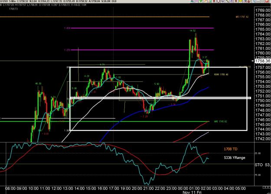The image size is (271, 194).
Task: Click the diagonal trendline tool icon in toolbar
Action: click(x=228, y=1)
